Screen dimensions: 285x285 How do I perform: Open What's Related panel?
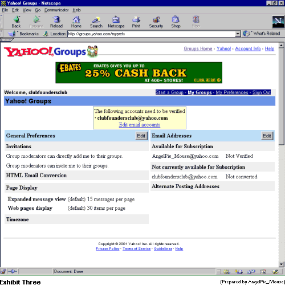[x=261, y=34]
